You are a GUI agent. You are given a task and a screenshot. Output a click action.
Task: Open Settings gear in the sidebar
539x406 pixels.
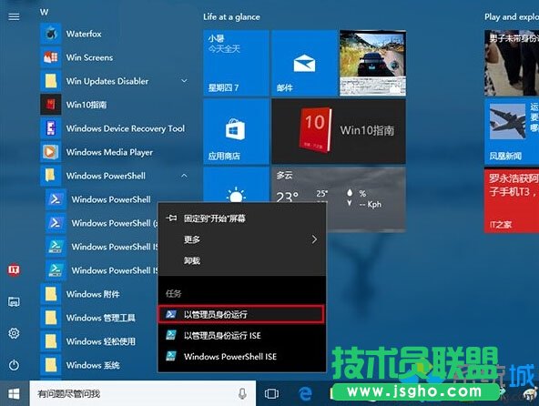(14, 333)
